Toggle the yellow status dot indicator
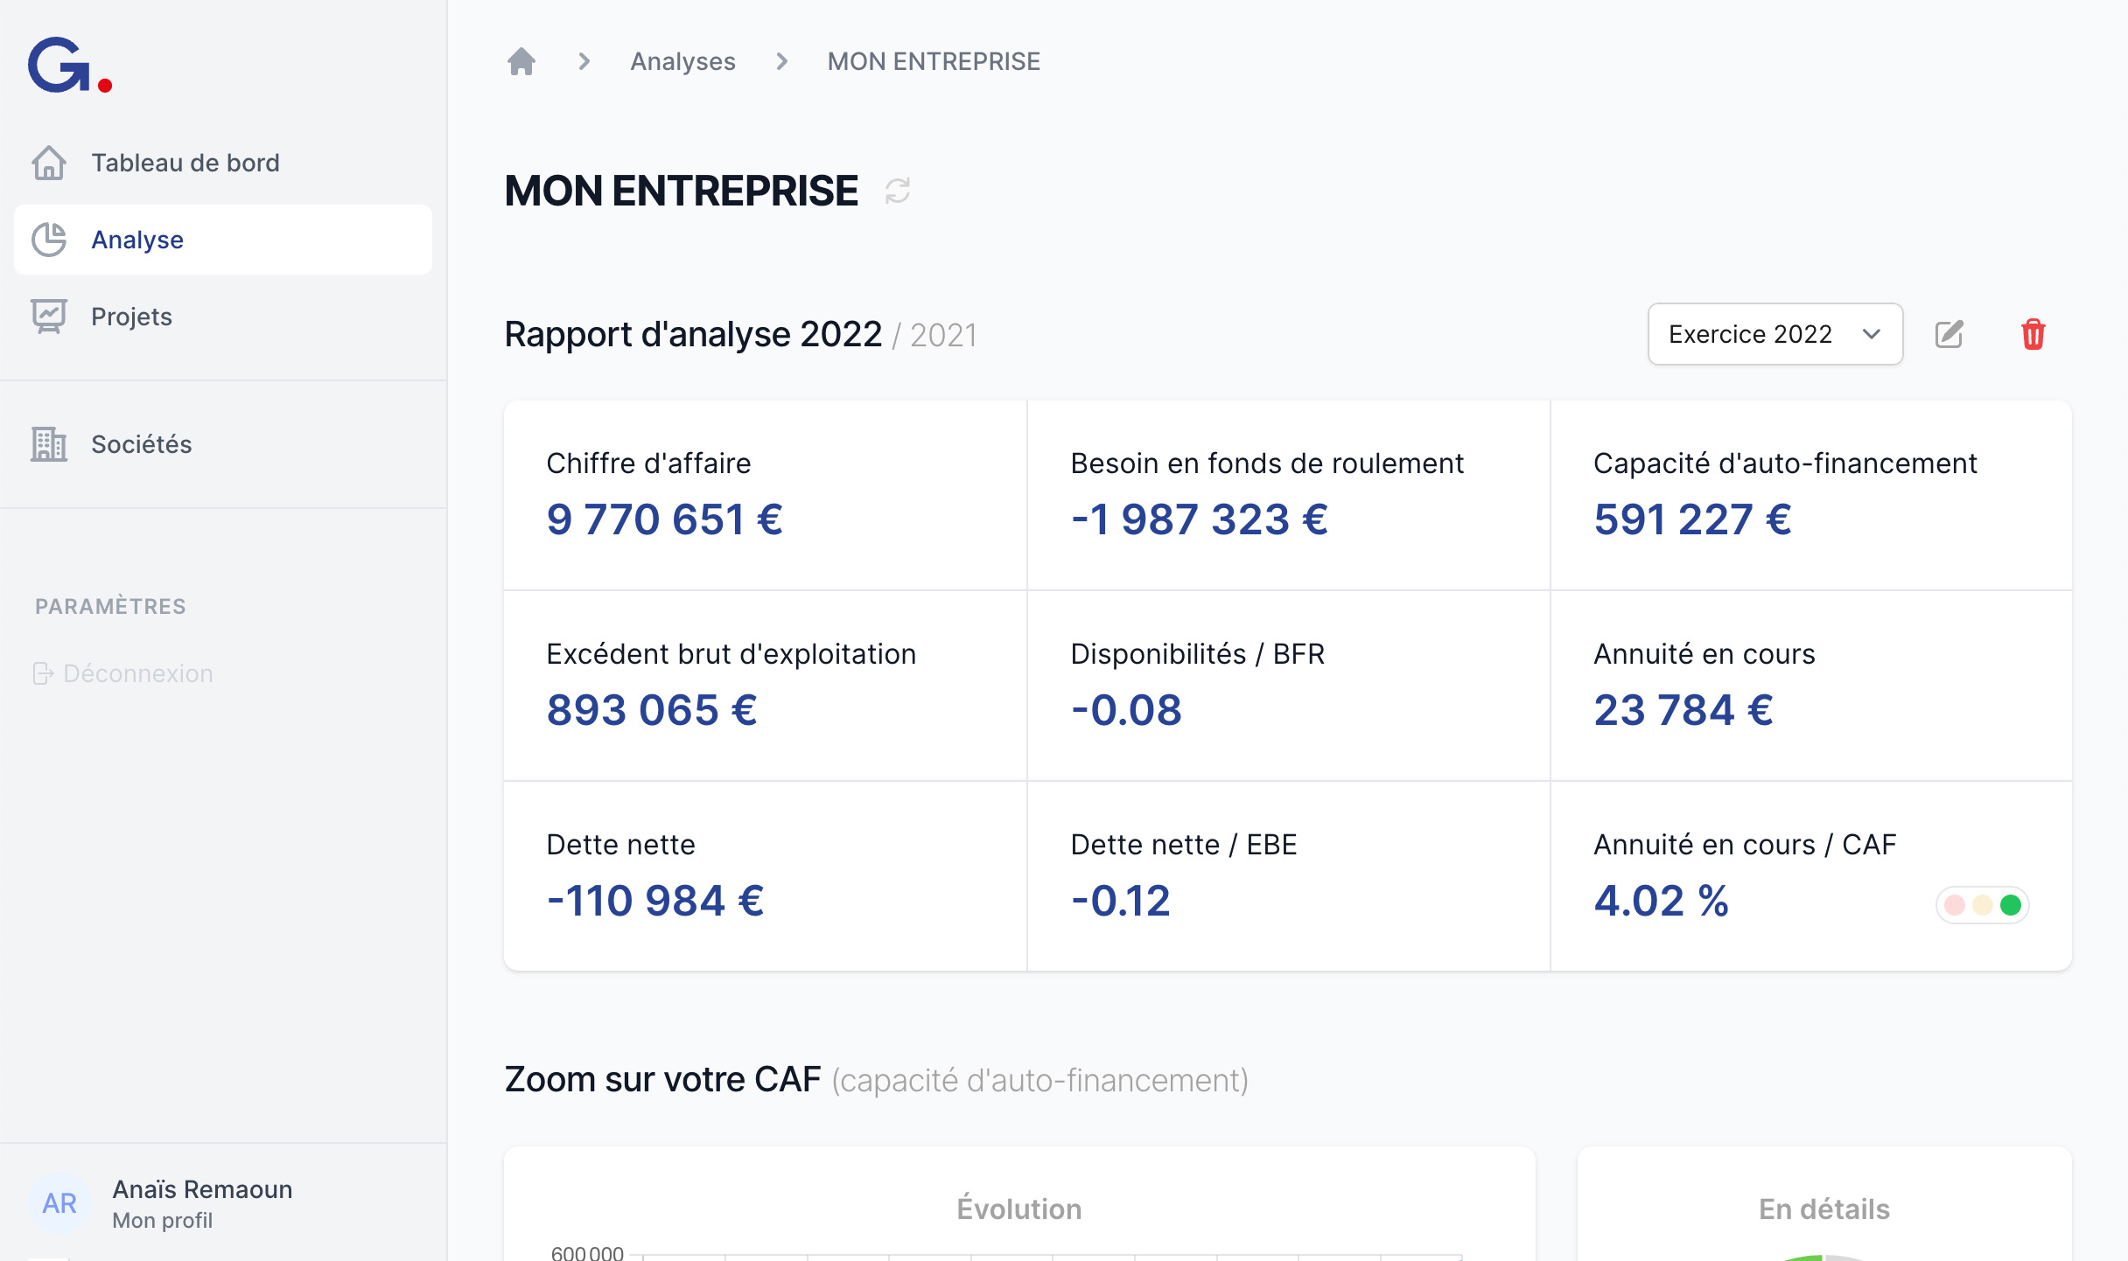 pos(1983,906)
